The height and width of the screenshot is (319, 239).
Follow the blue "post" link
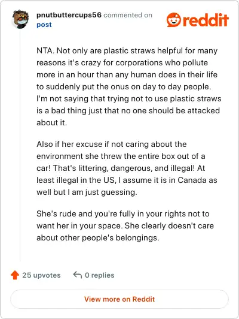pyautogui.click(x=44, y=25)
